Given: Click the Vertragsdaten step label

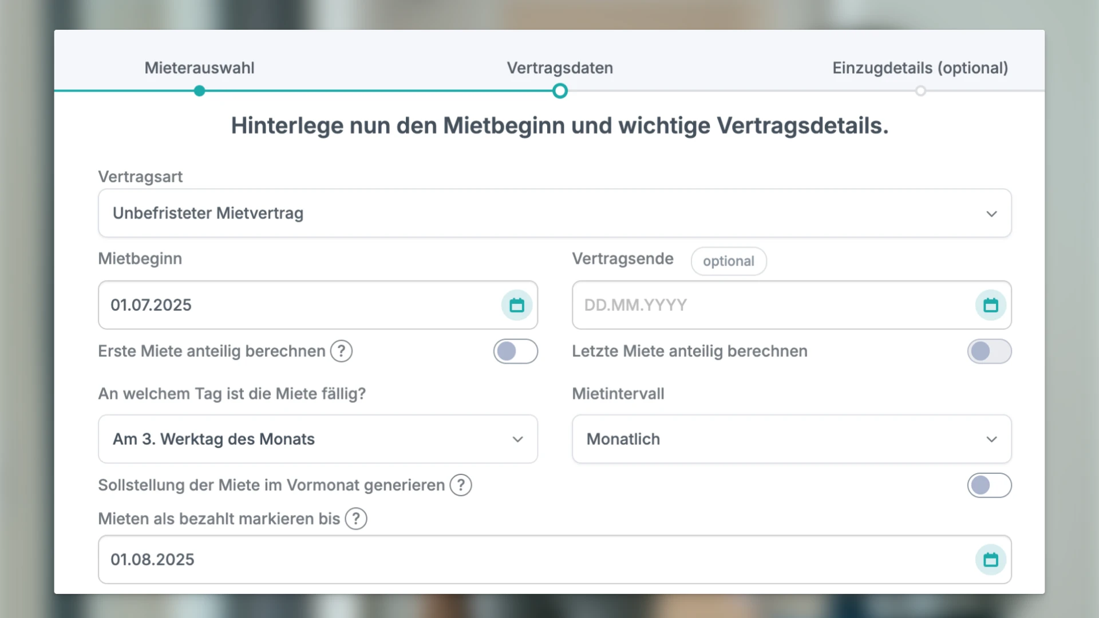Looking at the screenshot, I should point(560,68).
